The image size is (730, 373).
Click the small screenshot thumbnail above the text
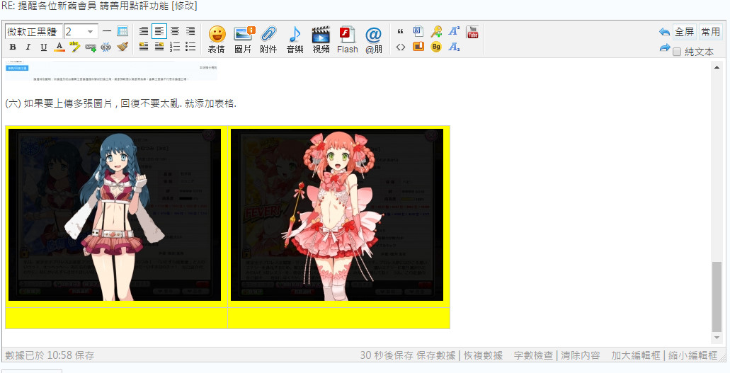pos(111,71)
